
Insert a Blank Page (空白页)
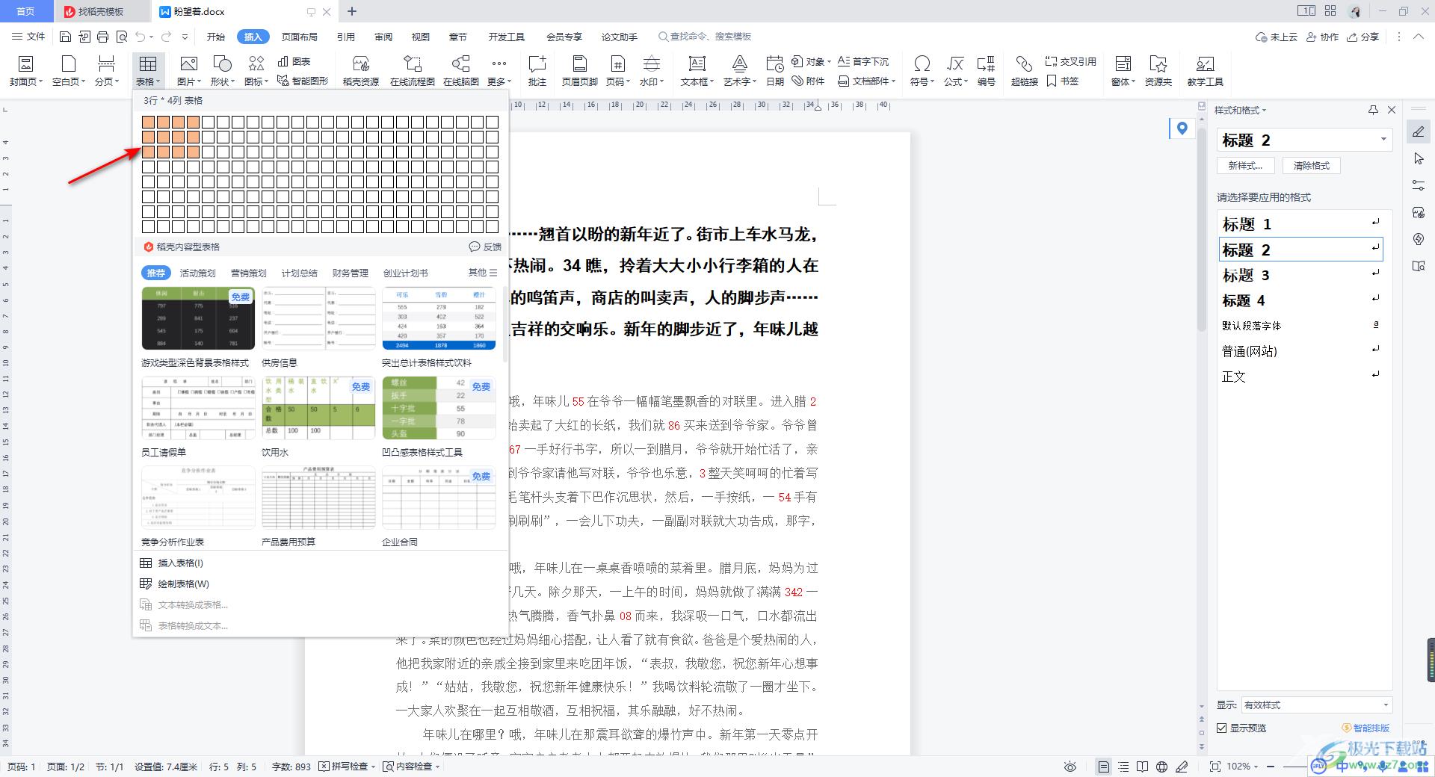[x=69, y=70]
